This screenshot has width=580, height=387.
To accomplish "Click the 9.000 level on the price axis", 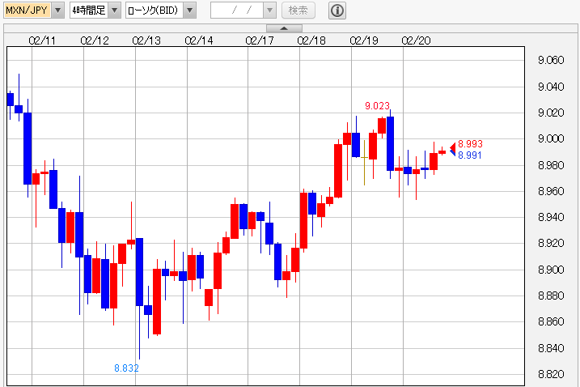I will click(550, 138).
